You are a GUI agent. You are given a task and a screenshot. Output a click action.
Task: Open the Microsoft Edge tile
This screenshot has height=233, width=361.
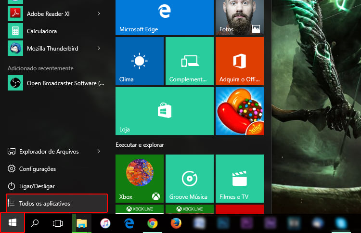tap(165, 17)
